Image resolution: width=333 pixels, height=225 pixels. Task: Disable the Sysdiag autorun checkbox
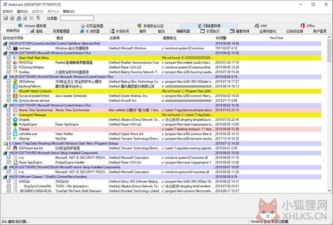pos(8,71)
